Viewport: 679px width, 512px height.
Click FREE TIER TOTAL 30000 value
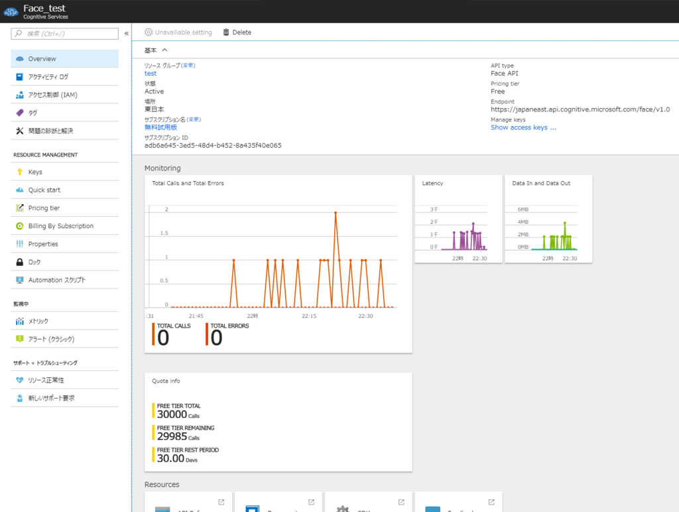point(172,415)
